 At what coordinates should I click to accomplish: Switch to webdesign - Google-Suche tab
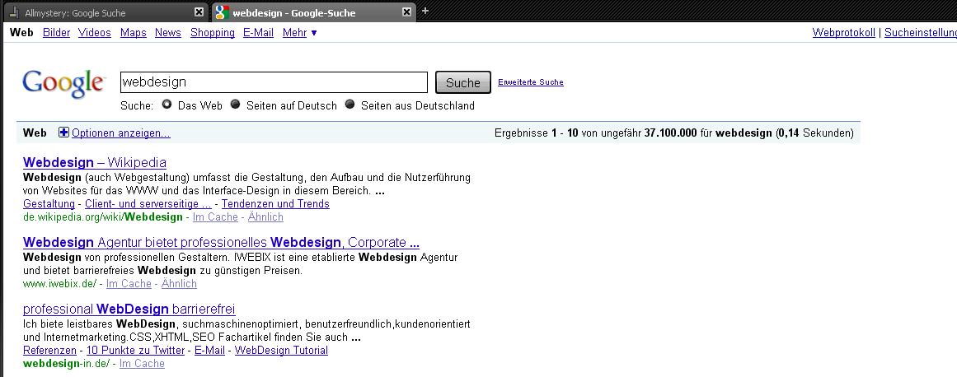[313, 12]
